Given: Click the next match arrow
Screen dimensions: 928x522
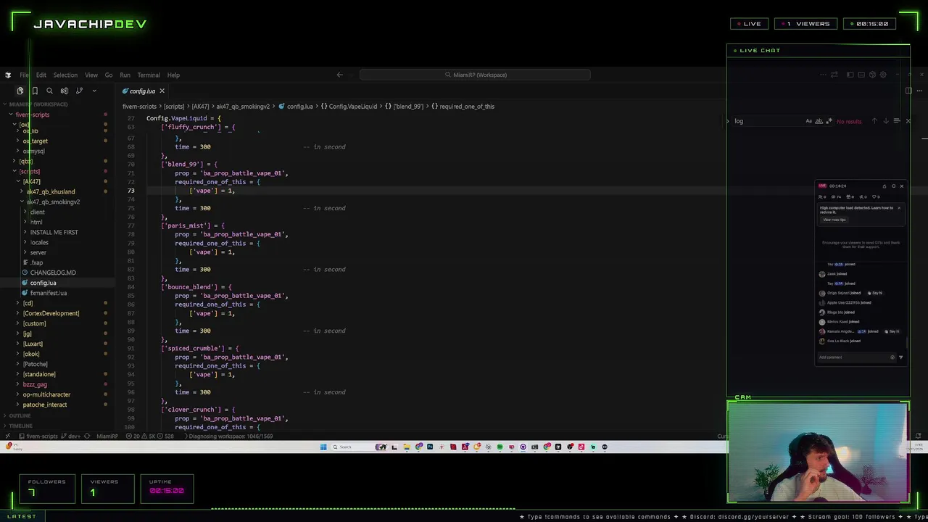Looking at the screenshot, I should (x=885, y=121).
